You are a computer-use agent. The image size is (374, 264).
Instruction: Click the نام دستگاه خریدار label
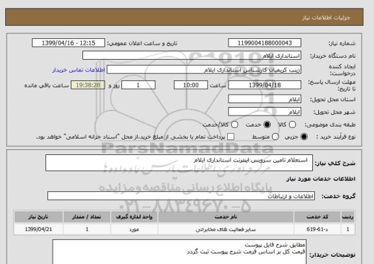point(332,56)
